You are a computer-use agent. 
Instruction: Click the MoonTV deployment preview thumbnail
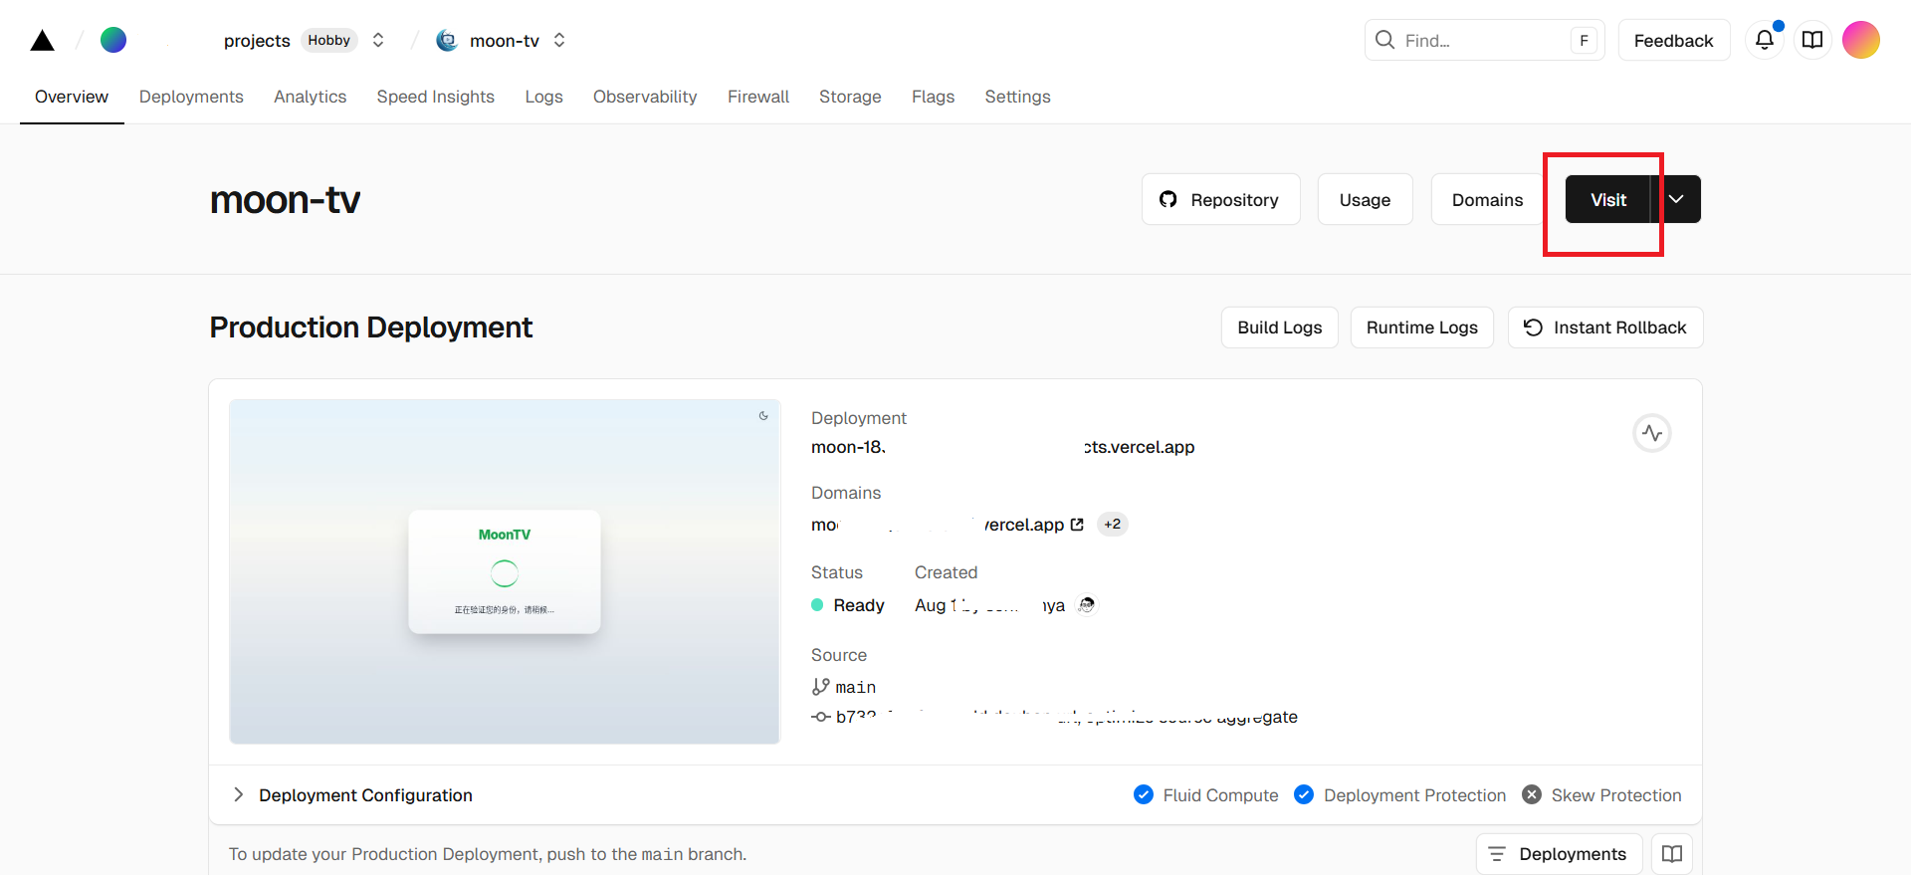point(505,571)
